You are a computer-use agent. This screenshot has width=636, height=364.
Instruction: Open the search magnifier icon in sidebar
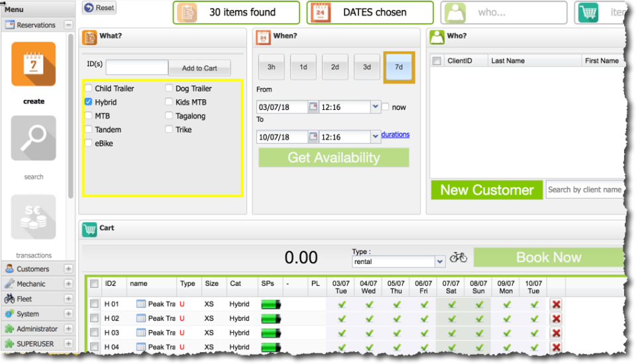33,138
